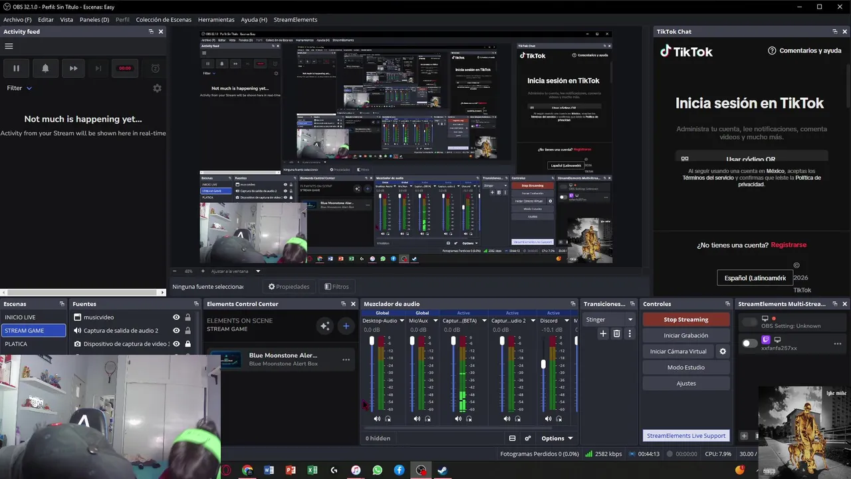Open preview zoom Ajustar a la ventana dropdown
This screenshot has width=851, height=479.
tap(235, 271)
